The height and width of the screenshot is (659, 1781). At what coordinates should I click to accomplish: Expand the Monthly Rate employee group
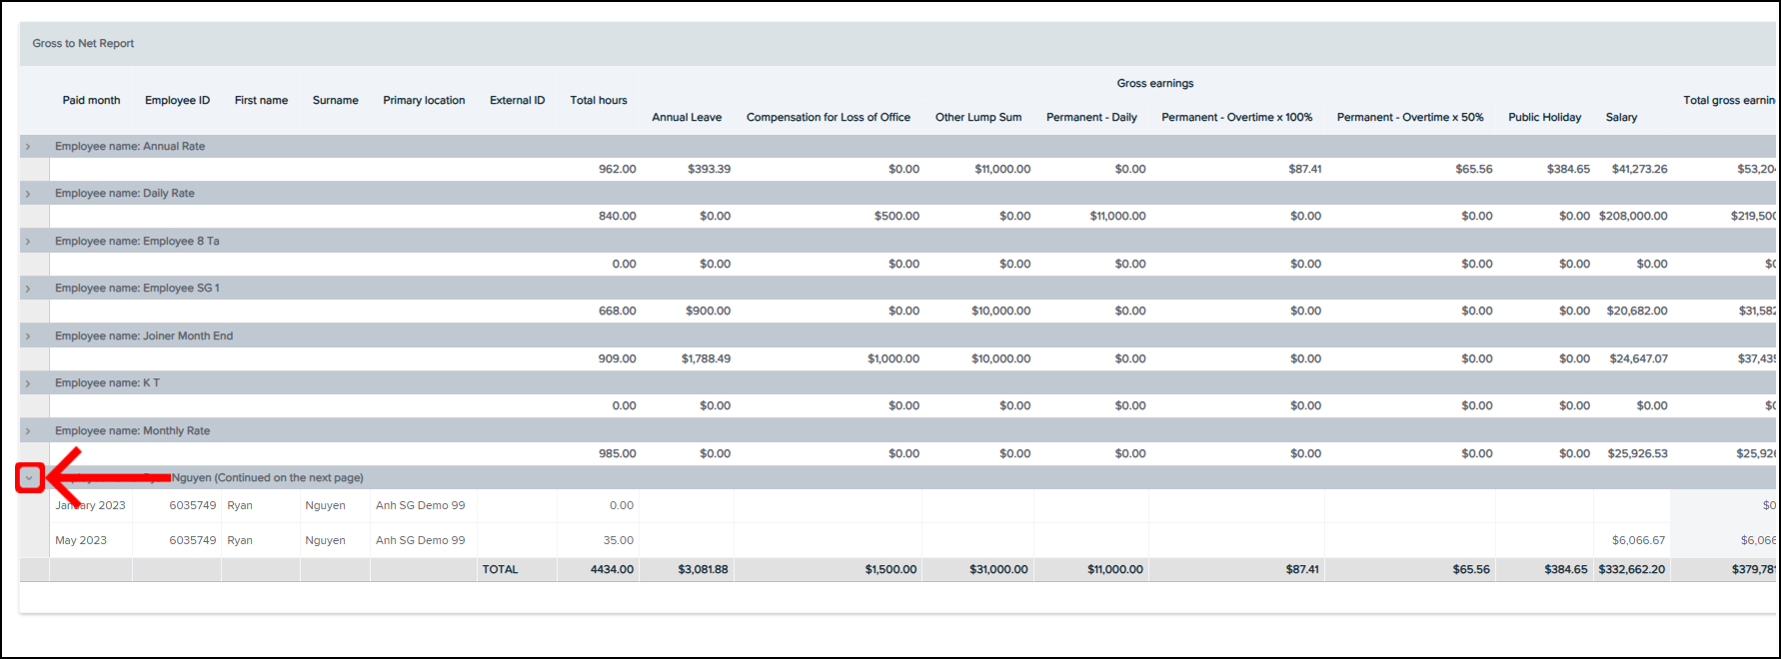tap(28, 431)
